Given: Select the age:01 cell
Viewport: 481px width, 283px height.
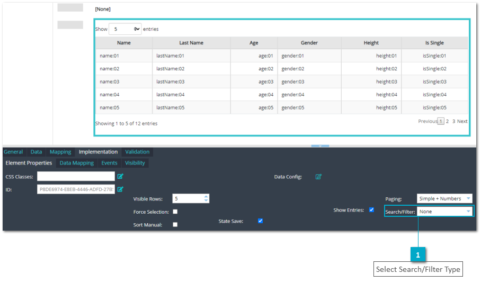Looking at the screenshot, I should click(254, 56).
